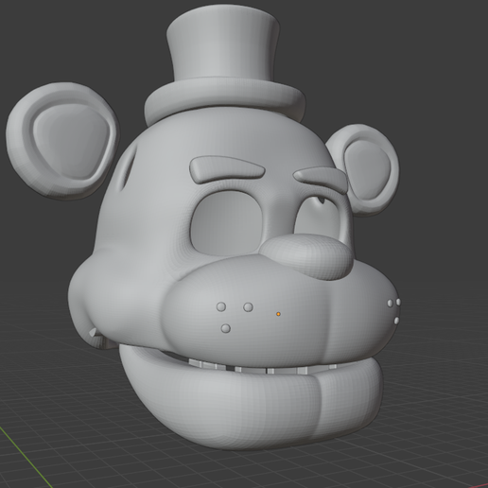Select the large ear on the left side
The image size is (488, 488).
click(x=62, y=141)
